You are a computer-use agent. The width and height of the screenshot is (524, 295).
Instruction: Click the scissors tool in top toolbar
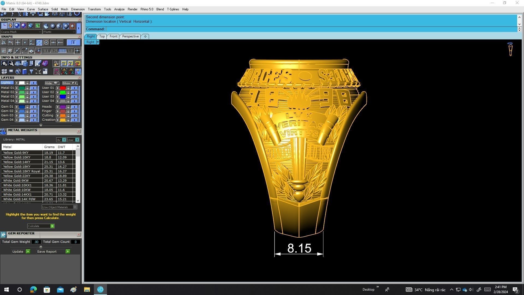(70, 13)
